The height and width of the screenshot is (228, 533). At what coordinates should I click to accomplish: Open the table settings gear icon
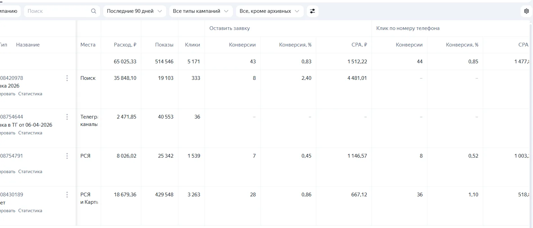526,11
